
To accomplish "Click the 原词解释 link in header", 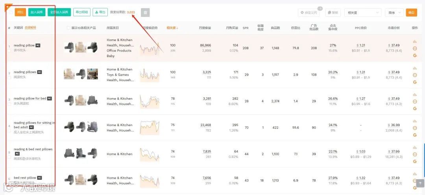I will (30, 28).
